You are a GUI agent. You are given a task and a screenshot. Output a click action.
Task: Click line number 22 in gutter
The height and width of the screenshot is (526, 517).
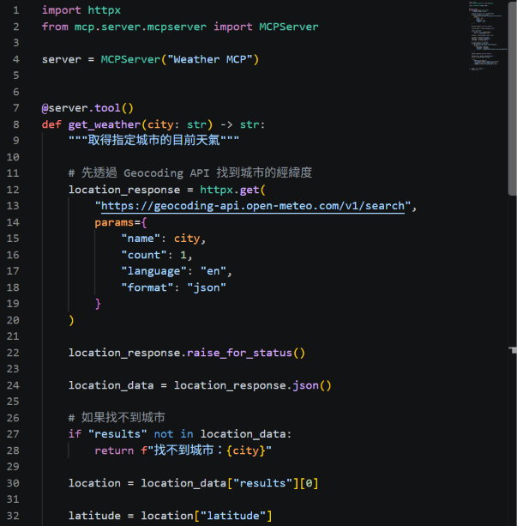13,353
